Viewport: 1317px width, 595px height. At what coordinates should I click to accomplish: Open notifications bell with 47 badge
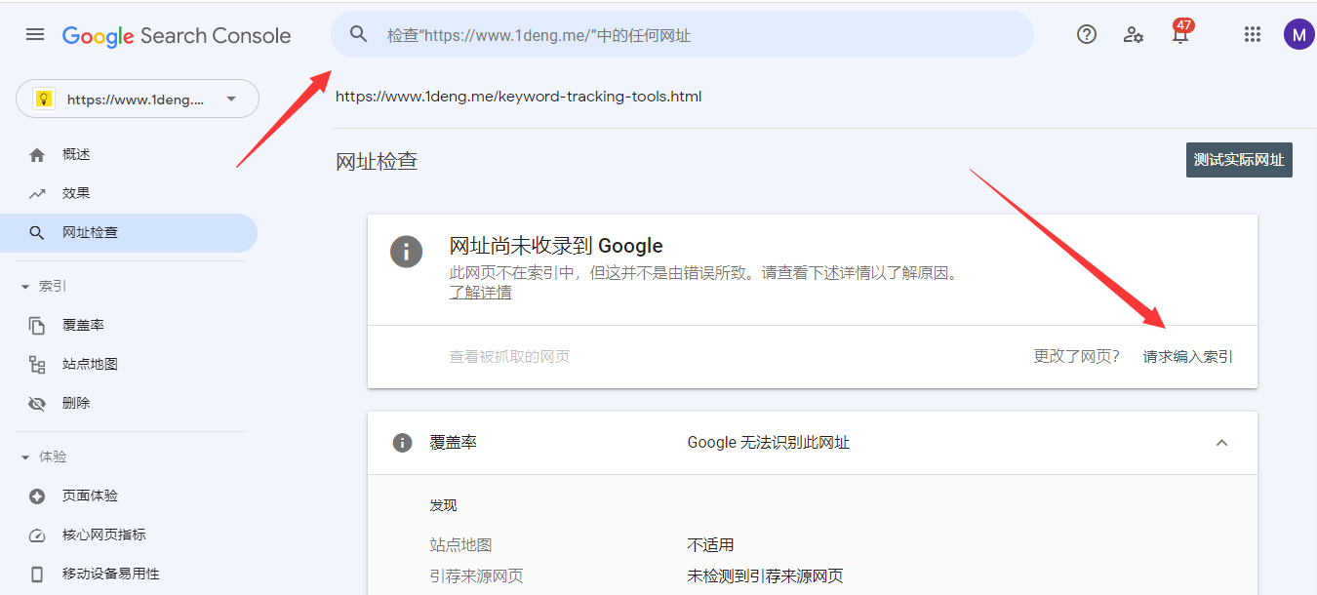coord(1180,35)
